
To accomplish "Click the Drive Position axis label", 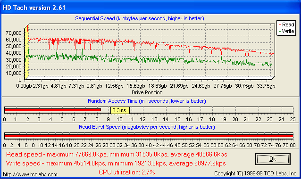I will [x=147, y=92].
